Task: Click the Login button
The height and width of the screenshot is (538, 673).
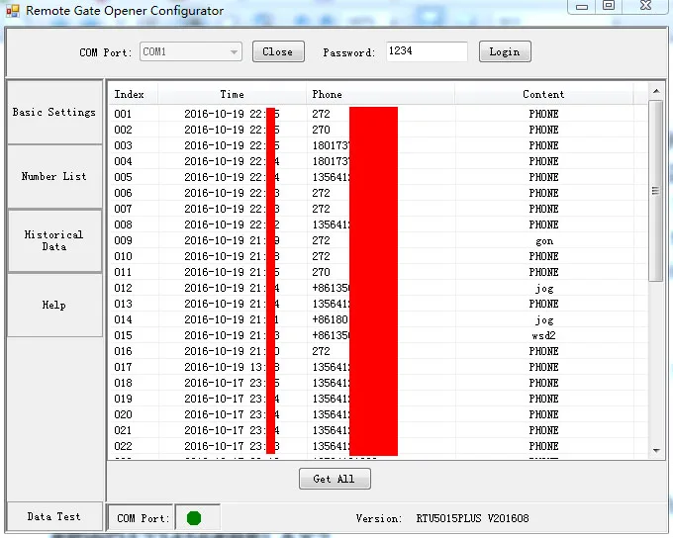Action: coord(505,51)
